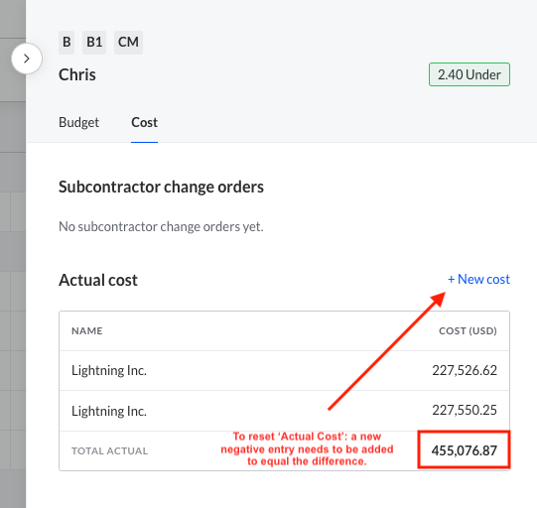537x508 pixels.
Task: Click the Actual cost section heading
Action: (x=98, y=280)
